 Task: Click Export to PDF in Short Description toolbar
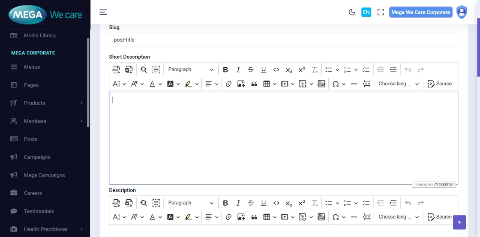coord(116,69)
